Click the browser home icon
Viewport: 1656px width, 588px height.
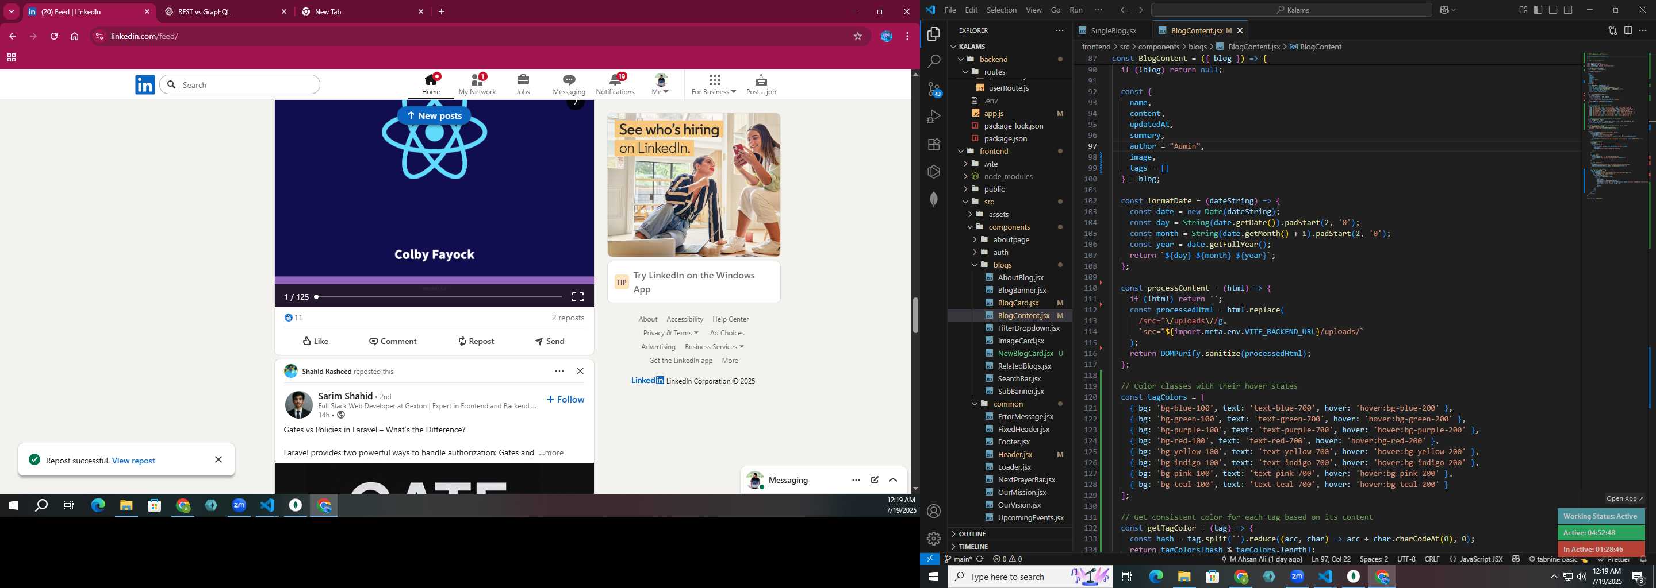coord(75,37)
